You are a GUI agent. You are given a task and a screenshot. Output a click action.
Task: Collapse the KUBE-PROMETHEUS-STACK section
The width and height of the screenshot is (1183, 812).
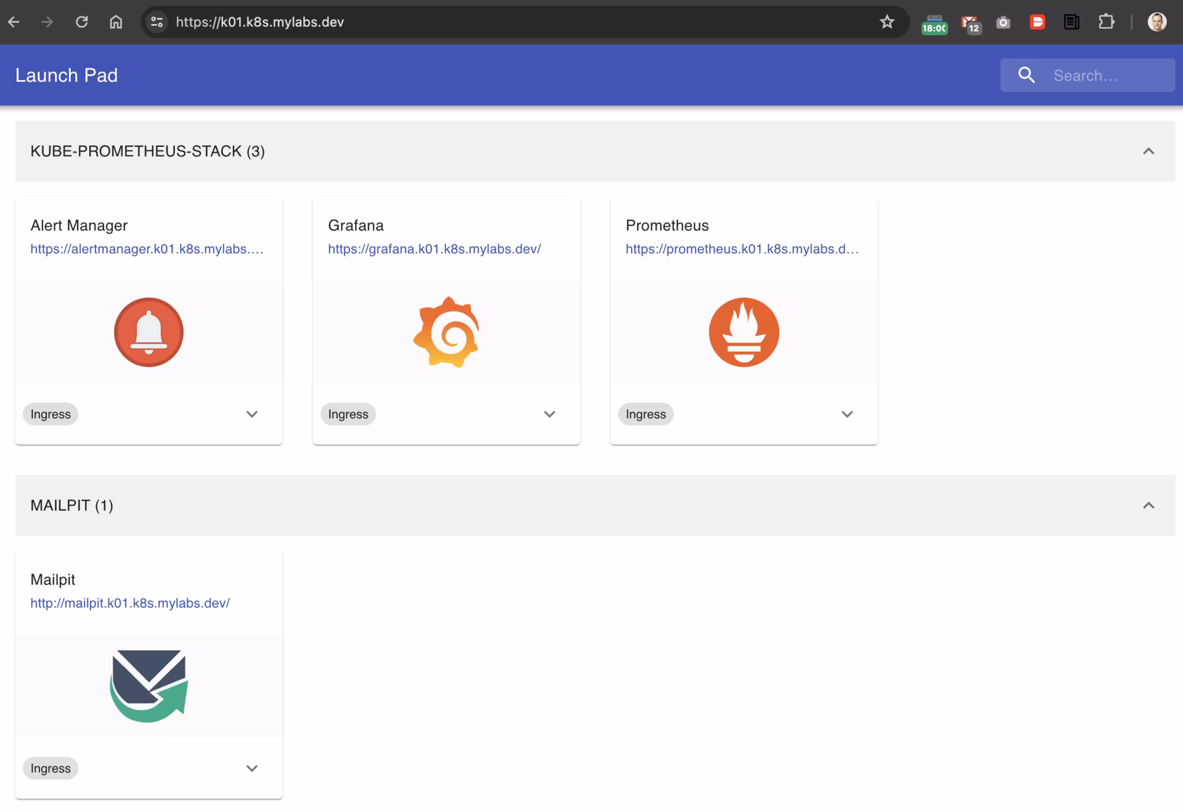[x=1148, y=151]
